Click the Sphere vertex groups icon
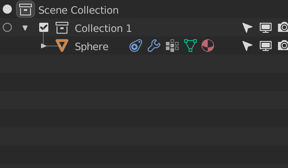The height and width of the screenshot is (168, 288). tap(172, 46)
